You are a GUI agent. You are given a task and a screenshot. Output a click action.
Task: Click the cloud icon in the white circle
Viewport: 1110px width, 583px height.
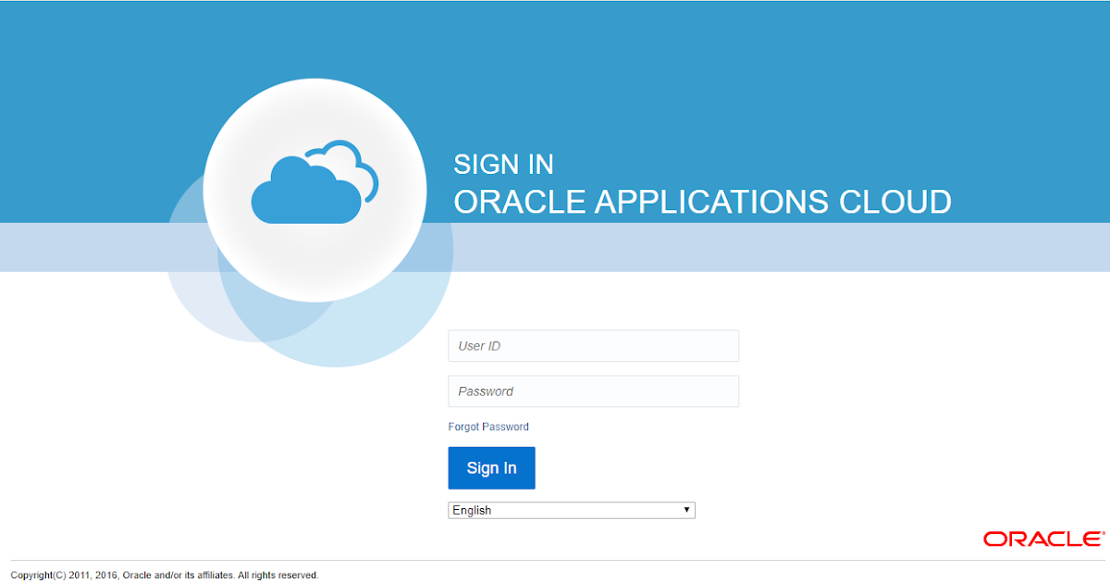pyautogui.click(x=310, y=190)
